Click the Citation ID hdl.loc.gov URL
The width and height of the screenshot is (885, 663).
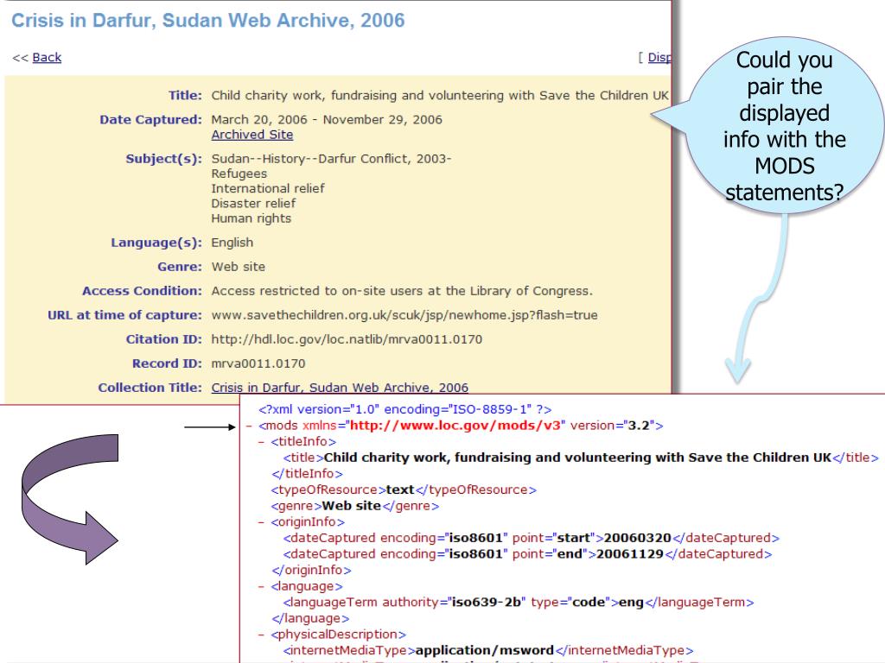[347, 339]
